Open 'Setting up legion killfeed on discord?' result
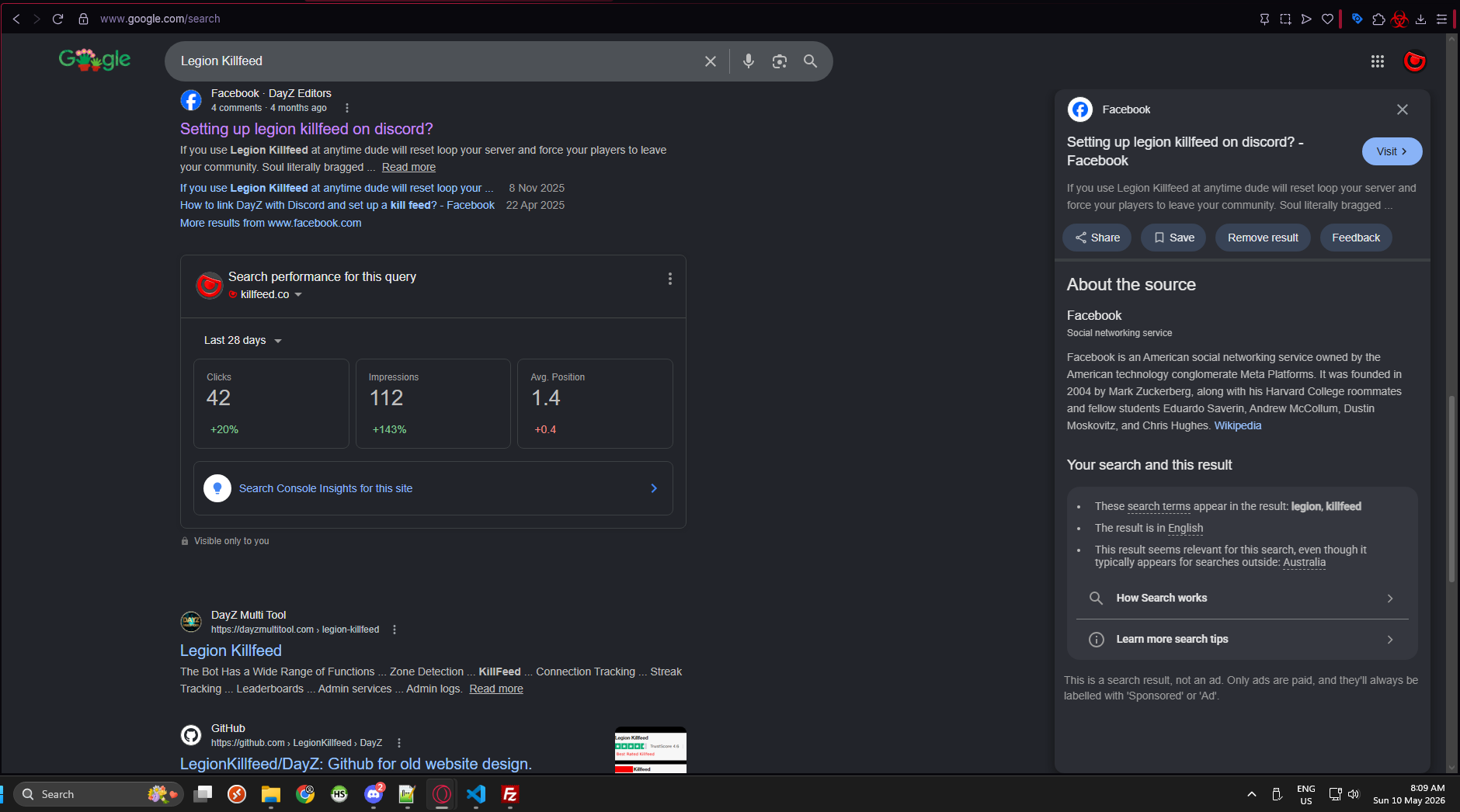 tap(307, 129)
